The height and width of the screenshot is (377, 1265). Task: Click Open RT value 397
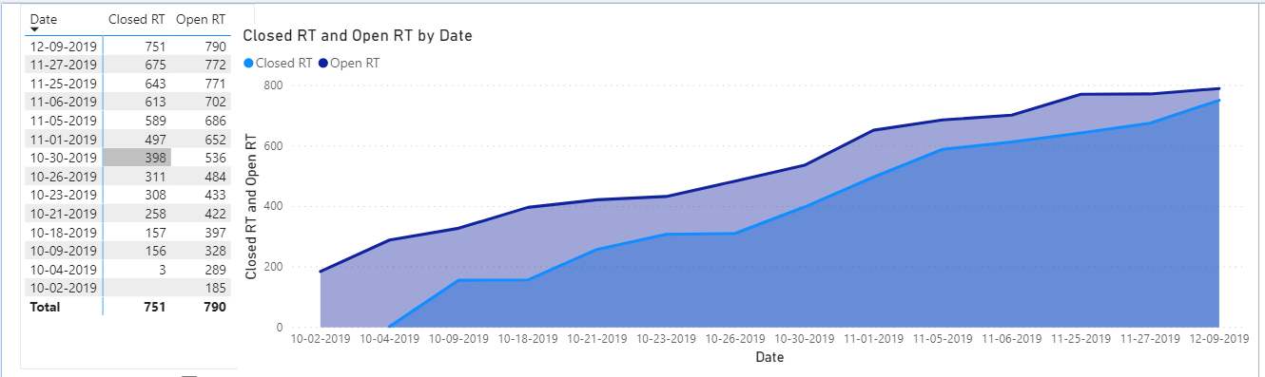tap(216, 232)
